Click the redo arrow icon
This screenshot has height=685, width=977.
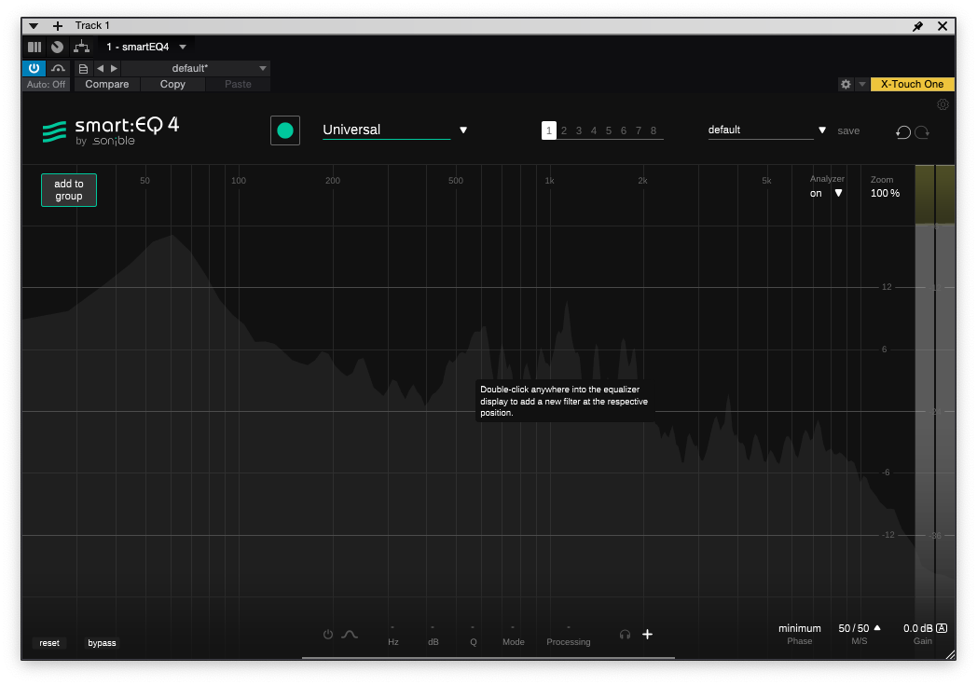click(922, 132)
